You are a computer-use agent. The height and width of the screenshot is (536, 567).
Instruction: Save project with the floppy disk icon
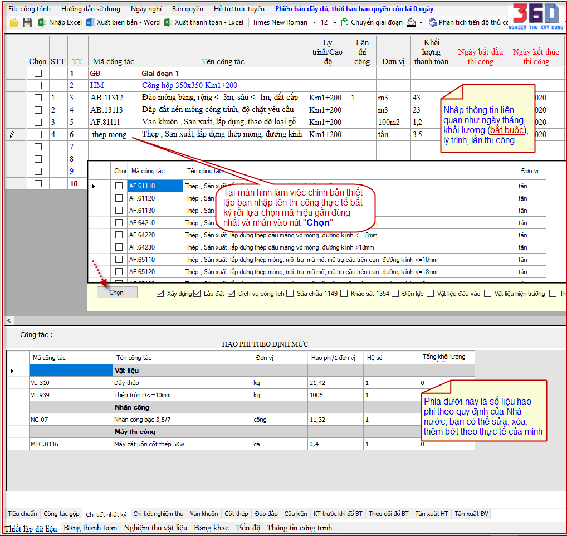point(27,22)
